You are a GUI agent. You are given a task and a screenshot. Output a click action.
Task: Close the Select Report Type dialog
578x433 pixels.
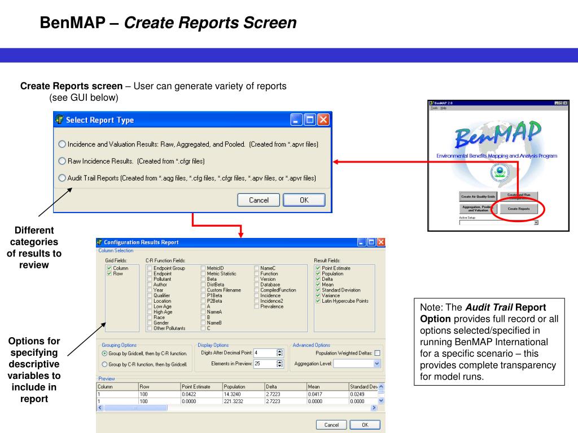pyautogui.click(x=323, y=120)
